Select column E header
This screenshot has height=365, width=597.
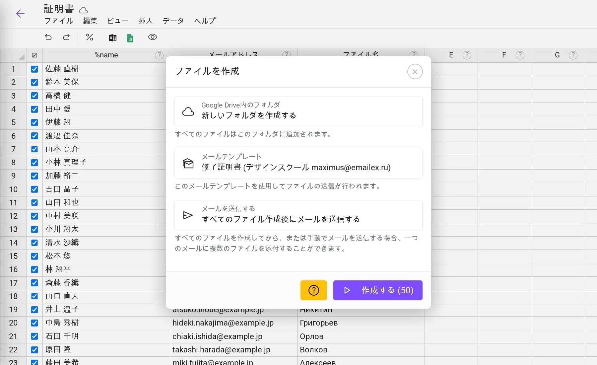click(451, 55)
